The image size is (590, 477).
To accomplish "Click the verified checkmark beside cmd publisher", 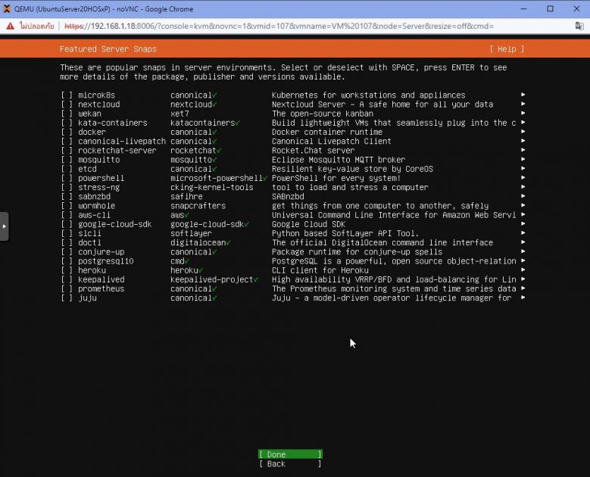I will 186,261.
